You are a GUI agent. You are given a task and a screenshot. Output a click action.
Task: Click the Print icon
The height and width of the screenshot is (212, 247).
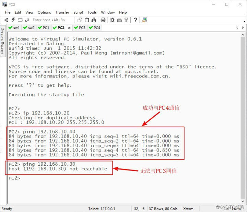[103, 20]
